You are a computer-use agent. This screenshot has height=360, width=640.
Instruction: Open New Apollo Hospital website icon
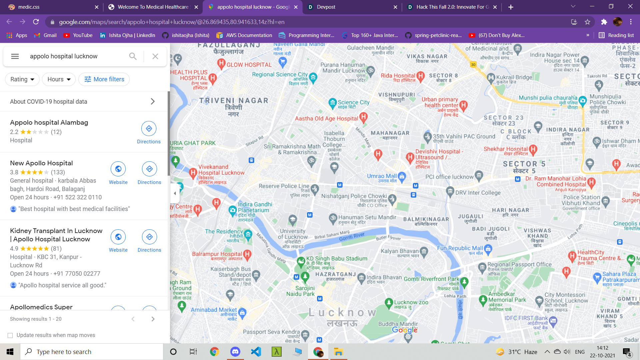point(118,169)
